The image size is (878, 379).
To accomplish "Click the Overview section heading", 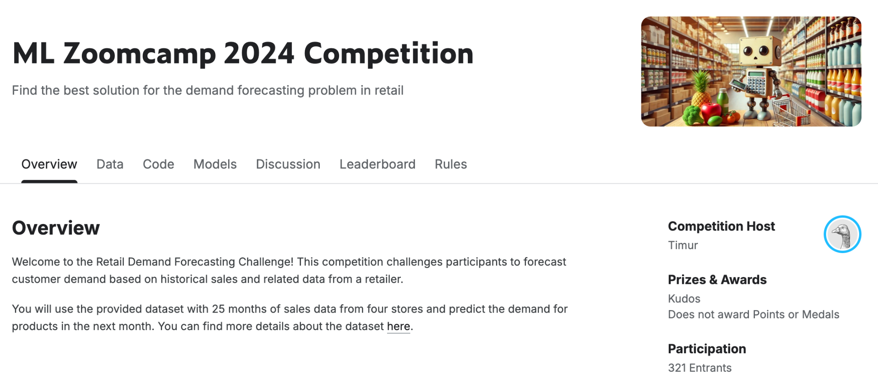I will pyautogui.click(x=56, y=228).
